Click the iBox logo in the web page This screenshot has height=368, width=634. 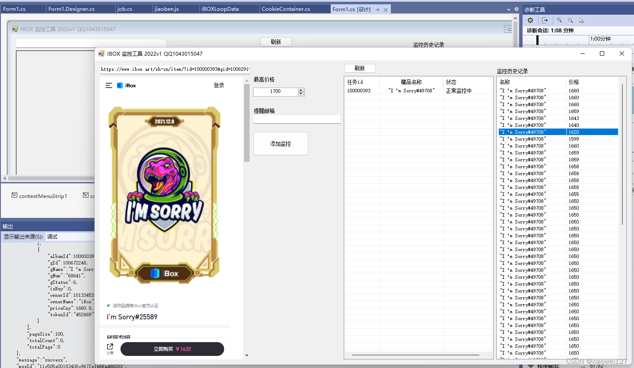point(127,85)
